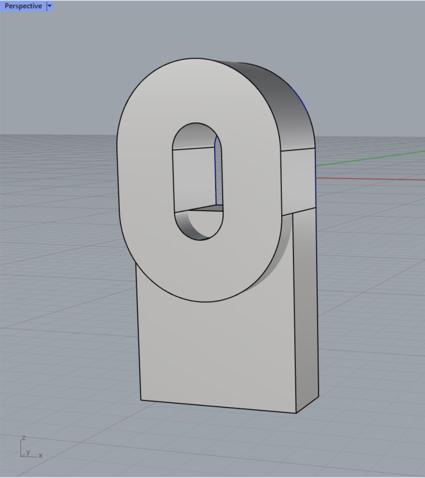Click the world axes icon
The width and height of the screenshot is (425, 478).
tap(31, 447)
